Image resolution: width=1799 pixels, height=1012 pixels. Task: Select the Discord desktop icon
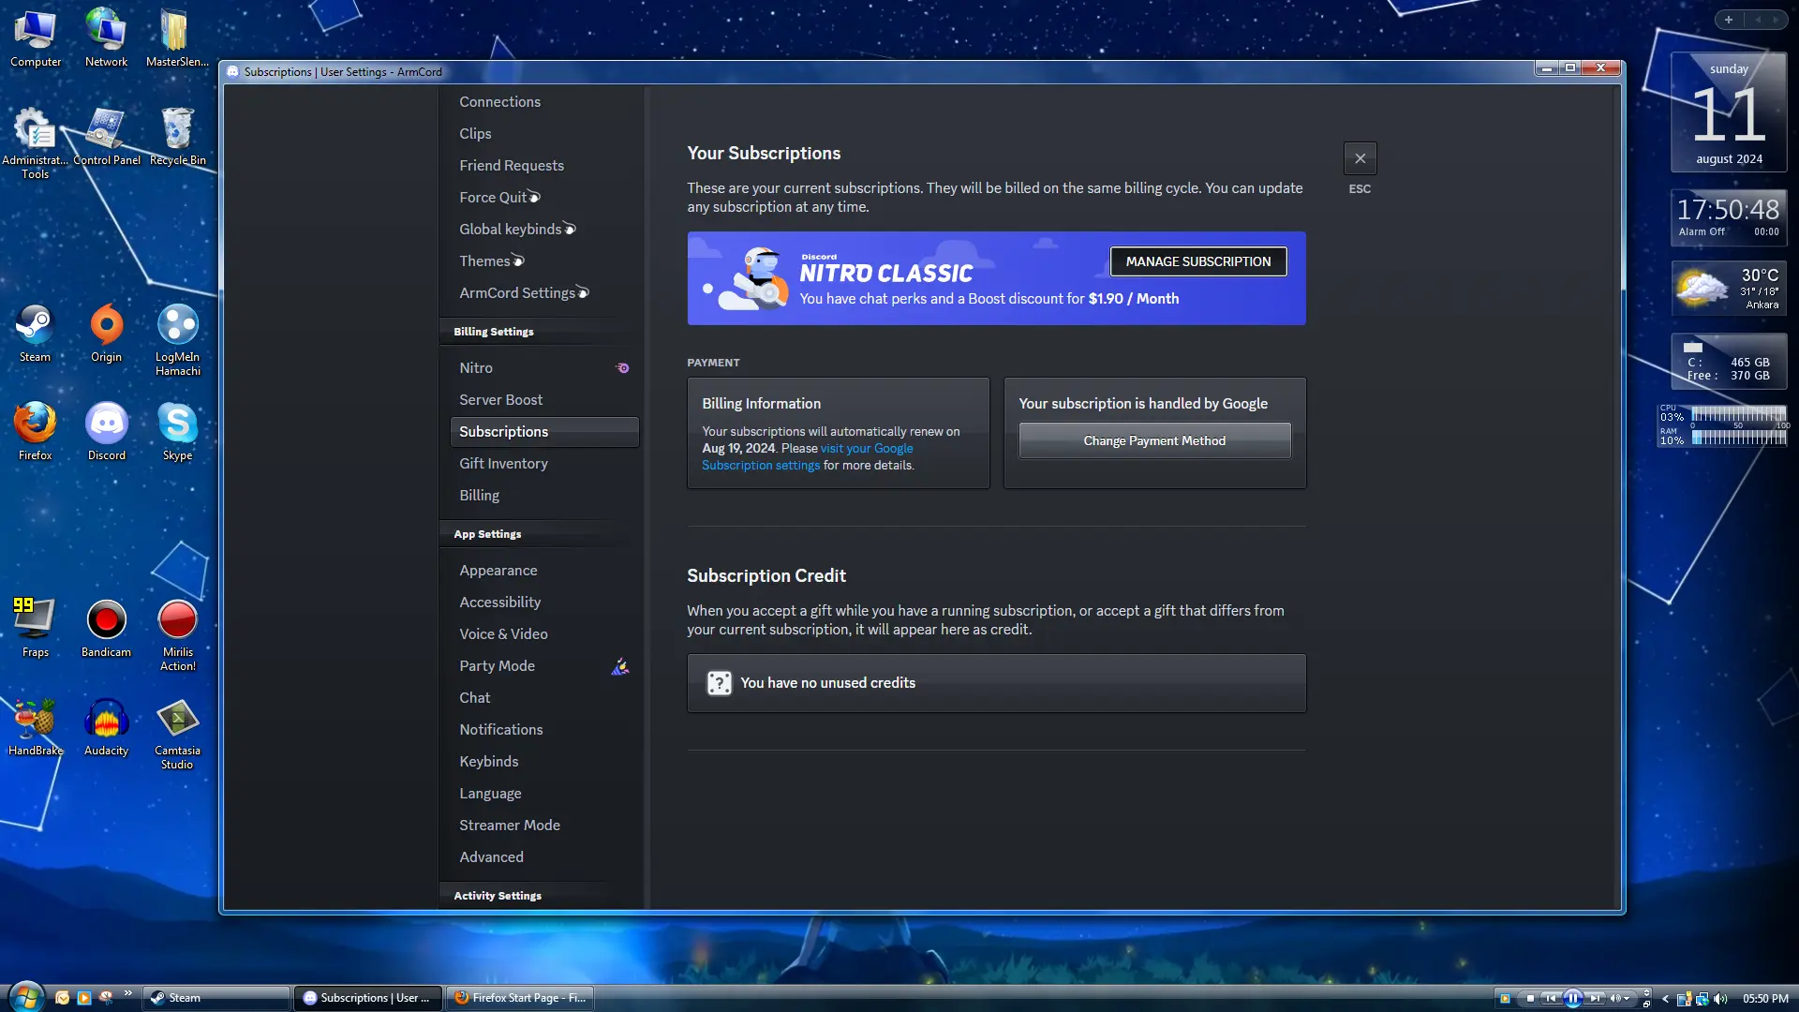(106, 432)
